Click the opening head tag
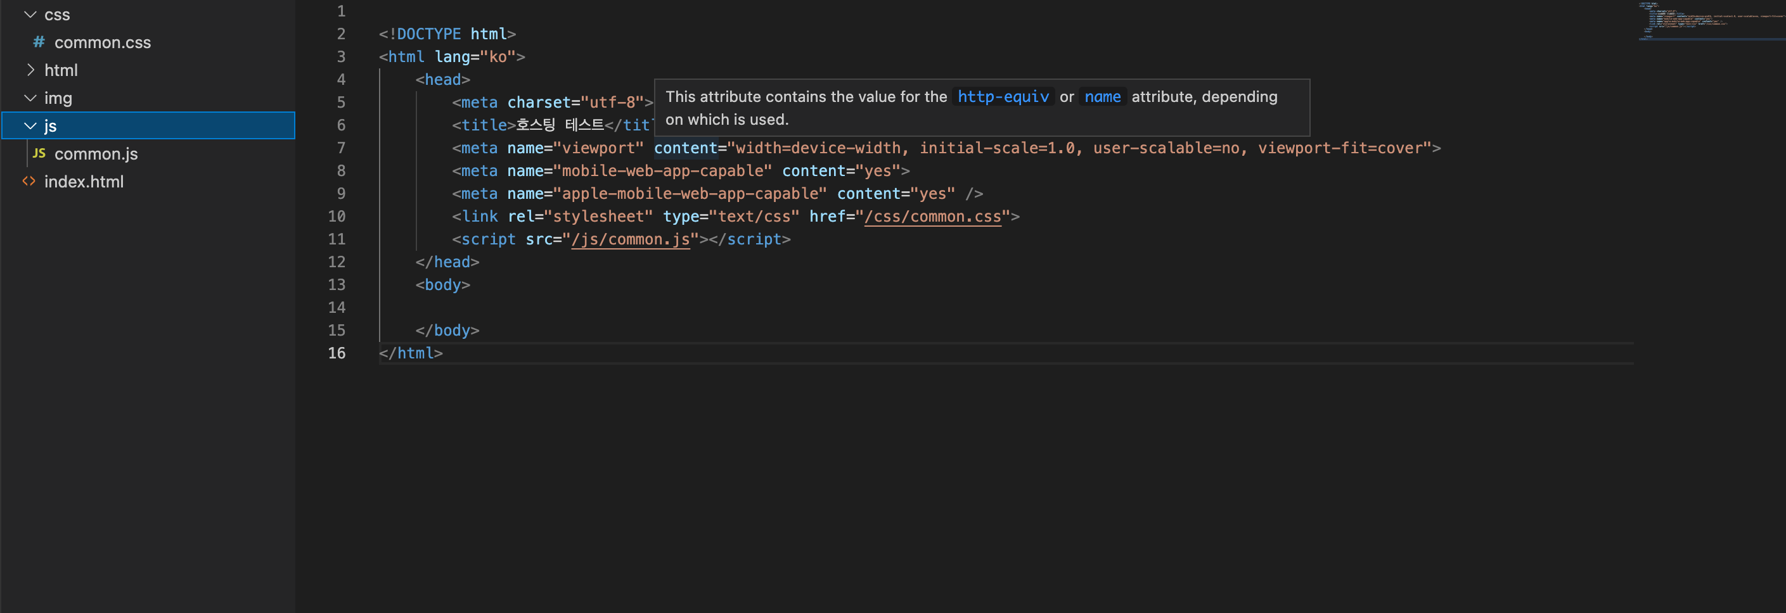 [443, 80]
